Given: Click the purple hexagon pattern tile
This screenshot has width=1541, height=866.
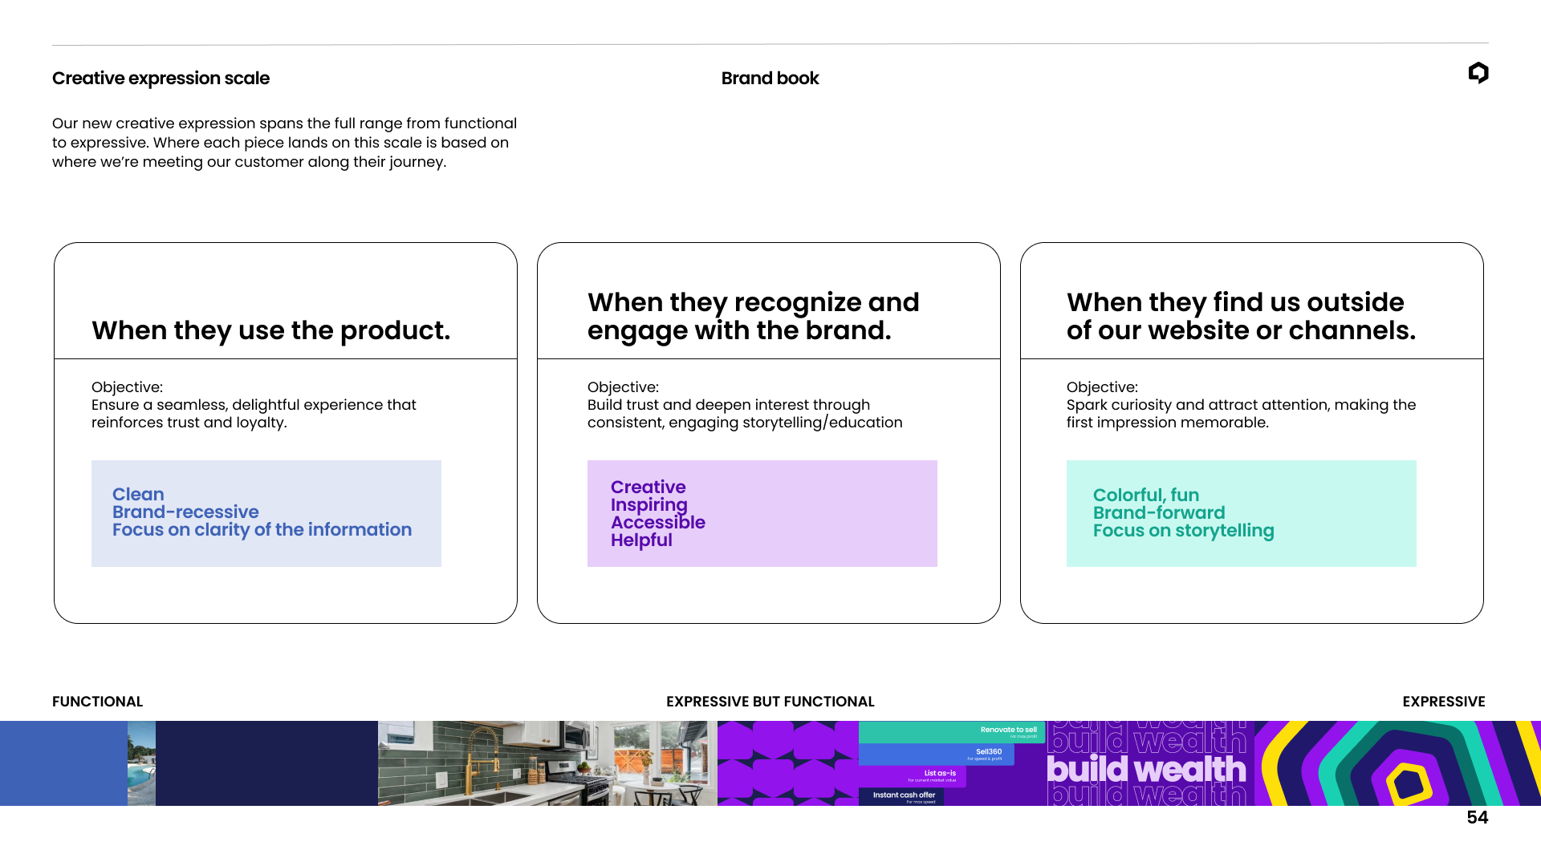Looking at the screenshot, I should click(787, 763).
